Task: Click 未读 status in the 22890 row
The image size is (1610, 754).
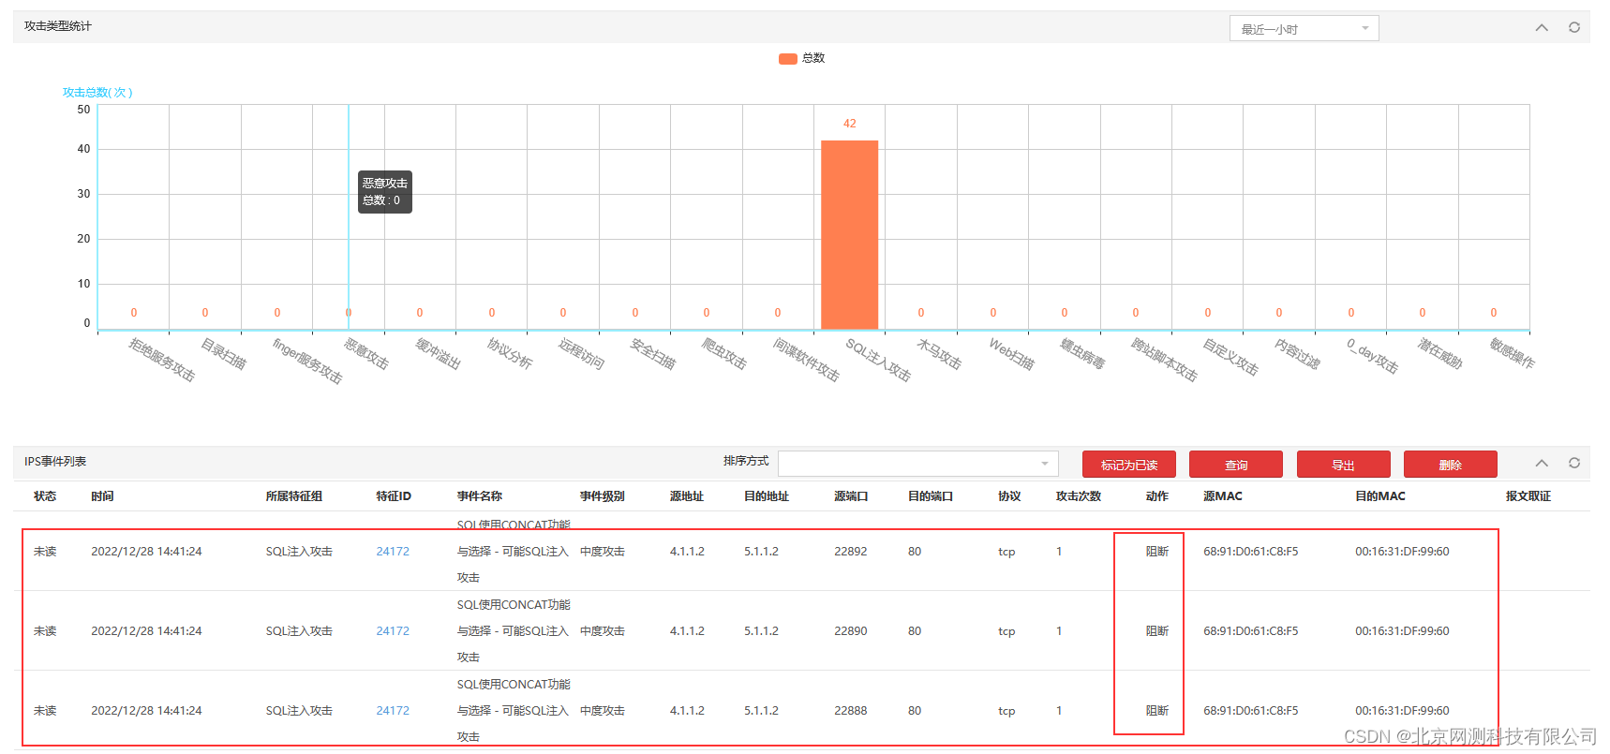Action: pyautogui.click(x=45, y=631)
